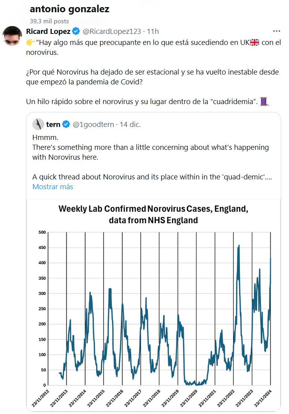Open the more options menu on Ricard Lopez's post

[x=277, y=31]
